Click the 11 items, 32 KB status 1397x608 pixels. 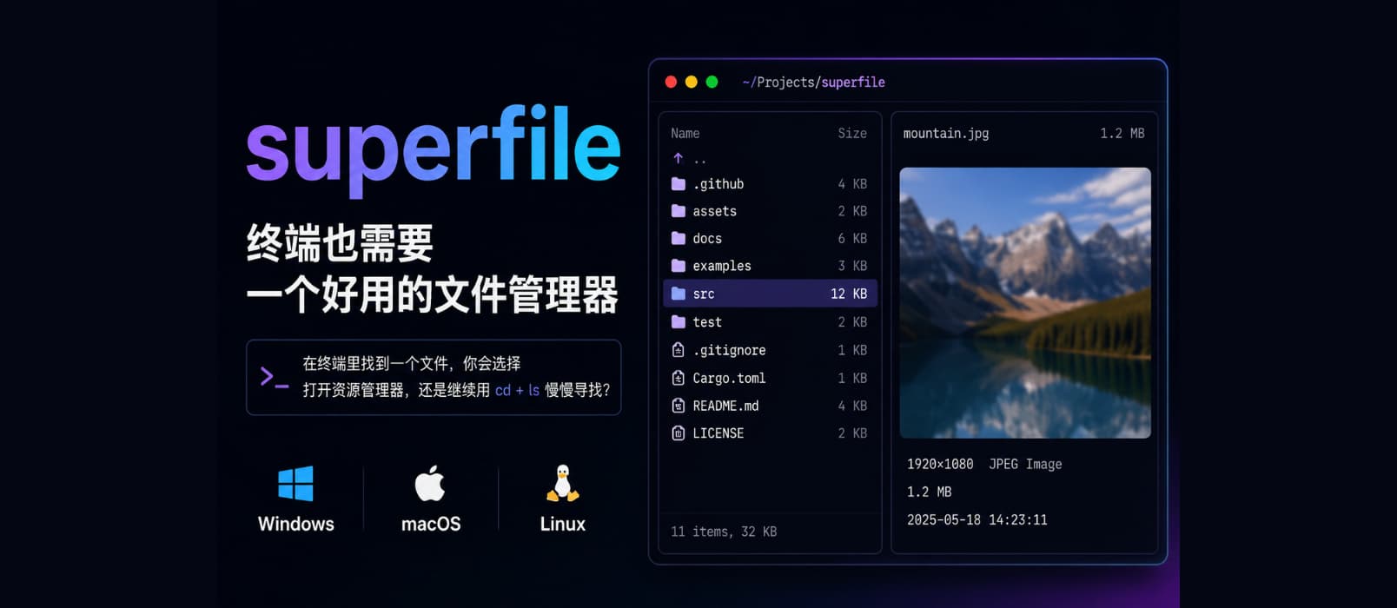tap(724, 532)
